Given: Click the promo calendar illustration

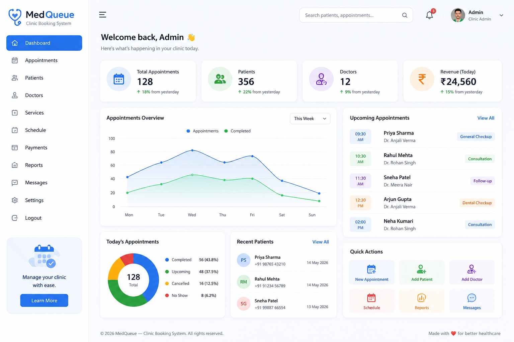Looking at the screenshot, I should pos(45,256).
